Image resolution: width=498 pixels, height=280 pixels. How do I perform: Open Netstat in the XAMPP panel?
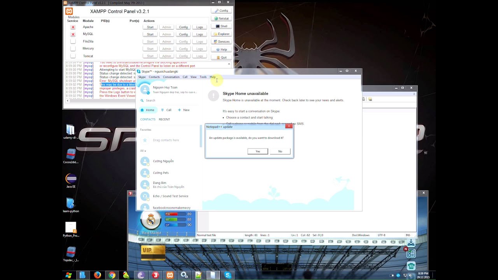221,18
